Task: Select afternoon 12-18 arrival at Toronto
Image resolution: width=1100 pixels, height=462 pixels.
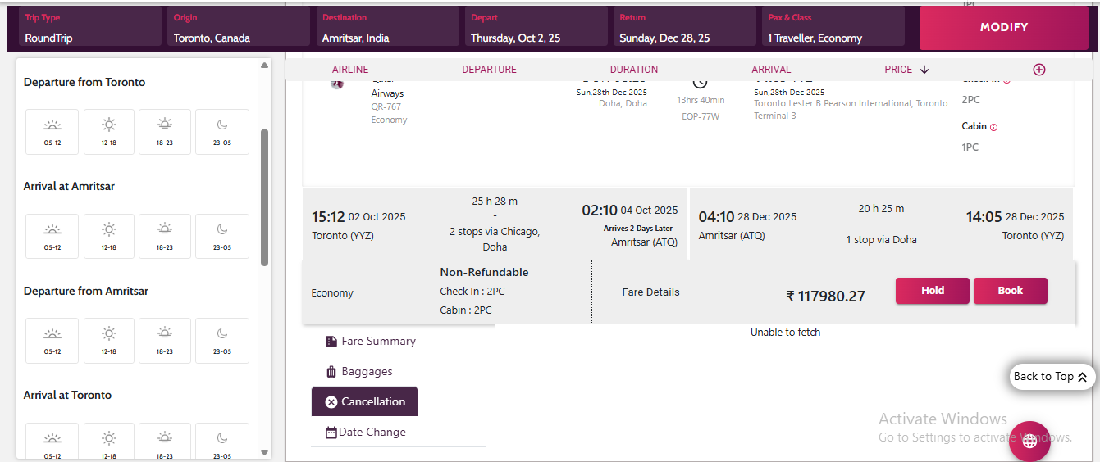Action: click(x=109, y=443)
